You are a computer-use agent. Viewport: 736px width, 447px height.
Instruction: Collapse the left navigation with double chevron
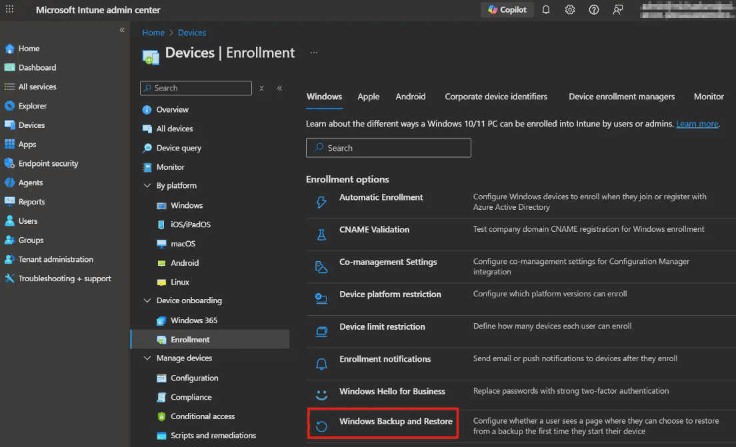point(122,30)
